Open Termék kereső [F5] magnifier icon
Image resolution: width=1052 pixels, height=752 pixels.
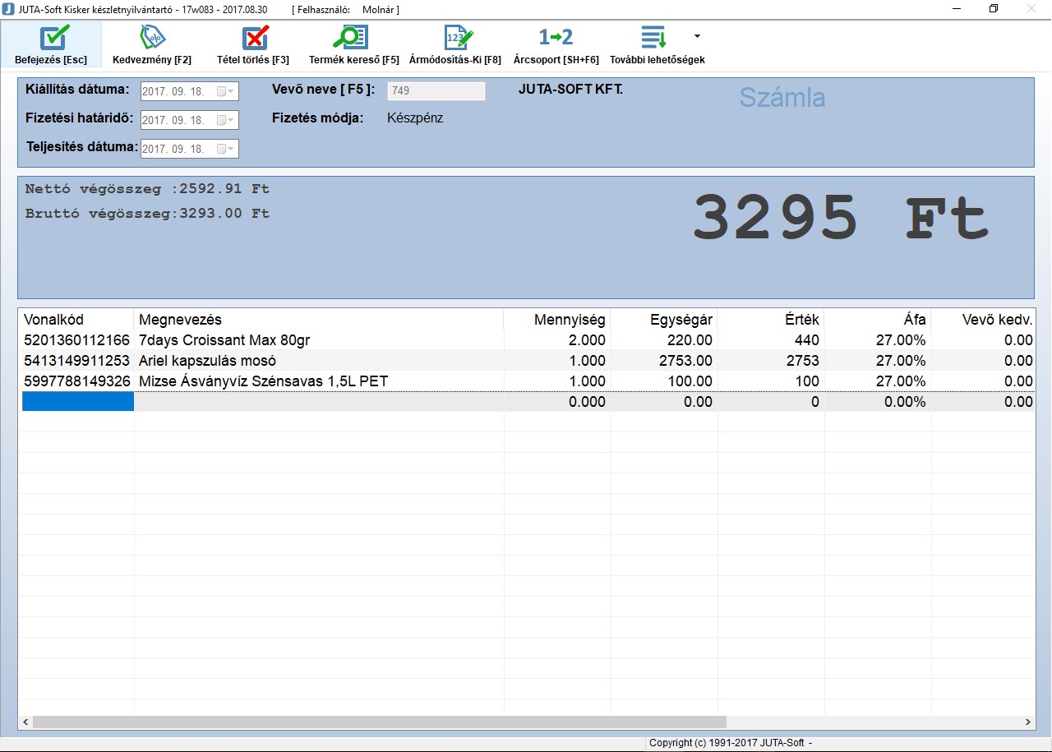click(353, 38)
